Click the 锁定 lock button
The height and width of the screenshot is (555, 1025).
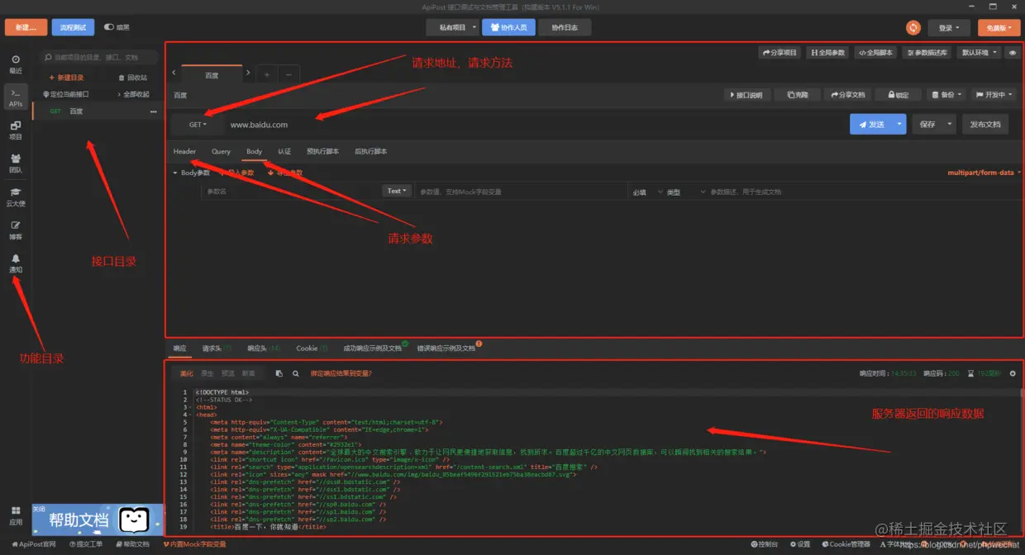[x=898, y=95]
